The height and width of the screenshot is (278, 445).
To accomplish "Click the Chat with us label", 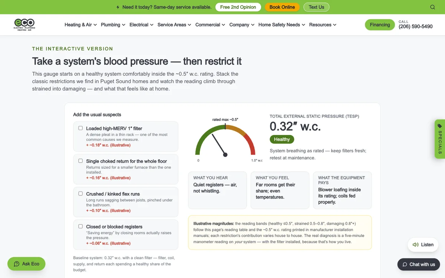I will pyautogui.click(x=422, y=264).
